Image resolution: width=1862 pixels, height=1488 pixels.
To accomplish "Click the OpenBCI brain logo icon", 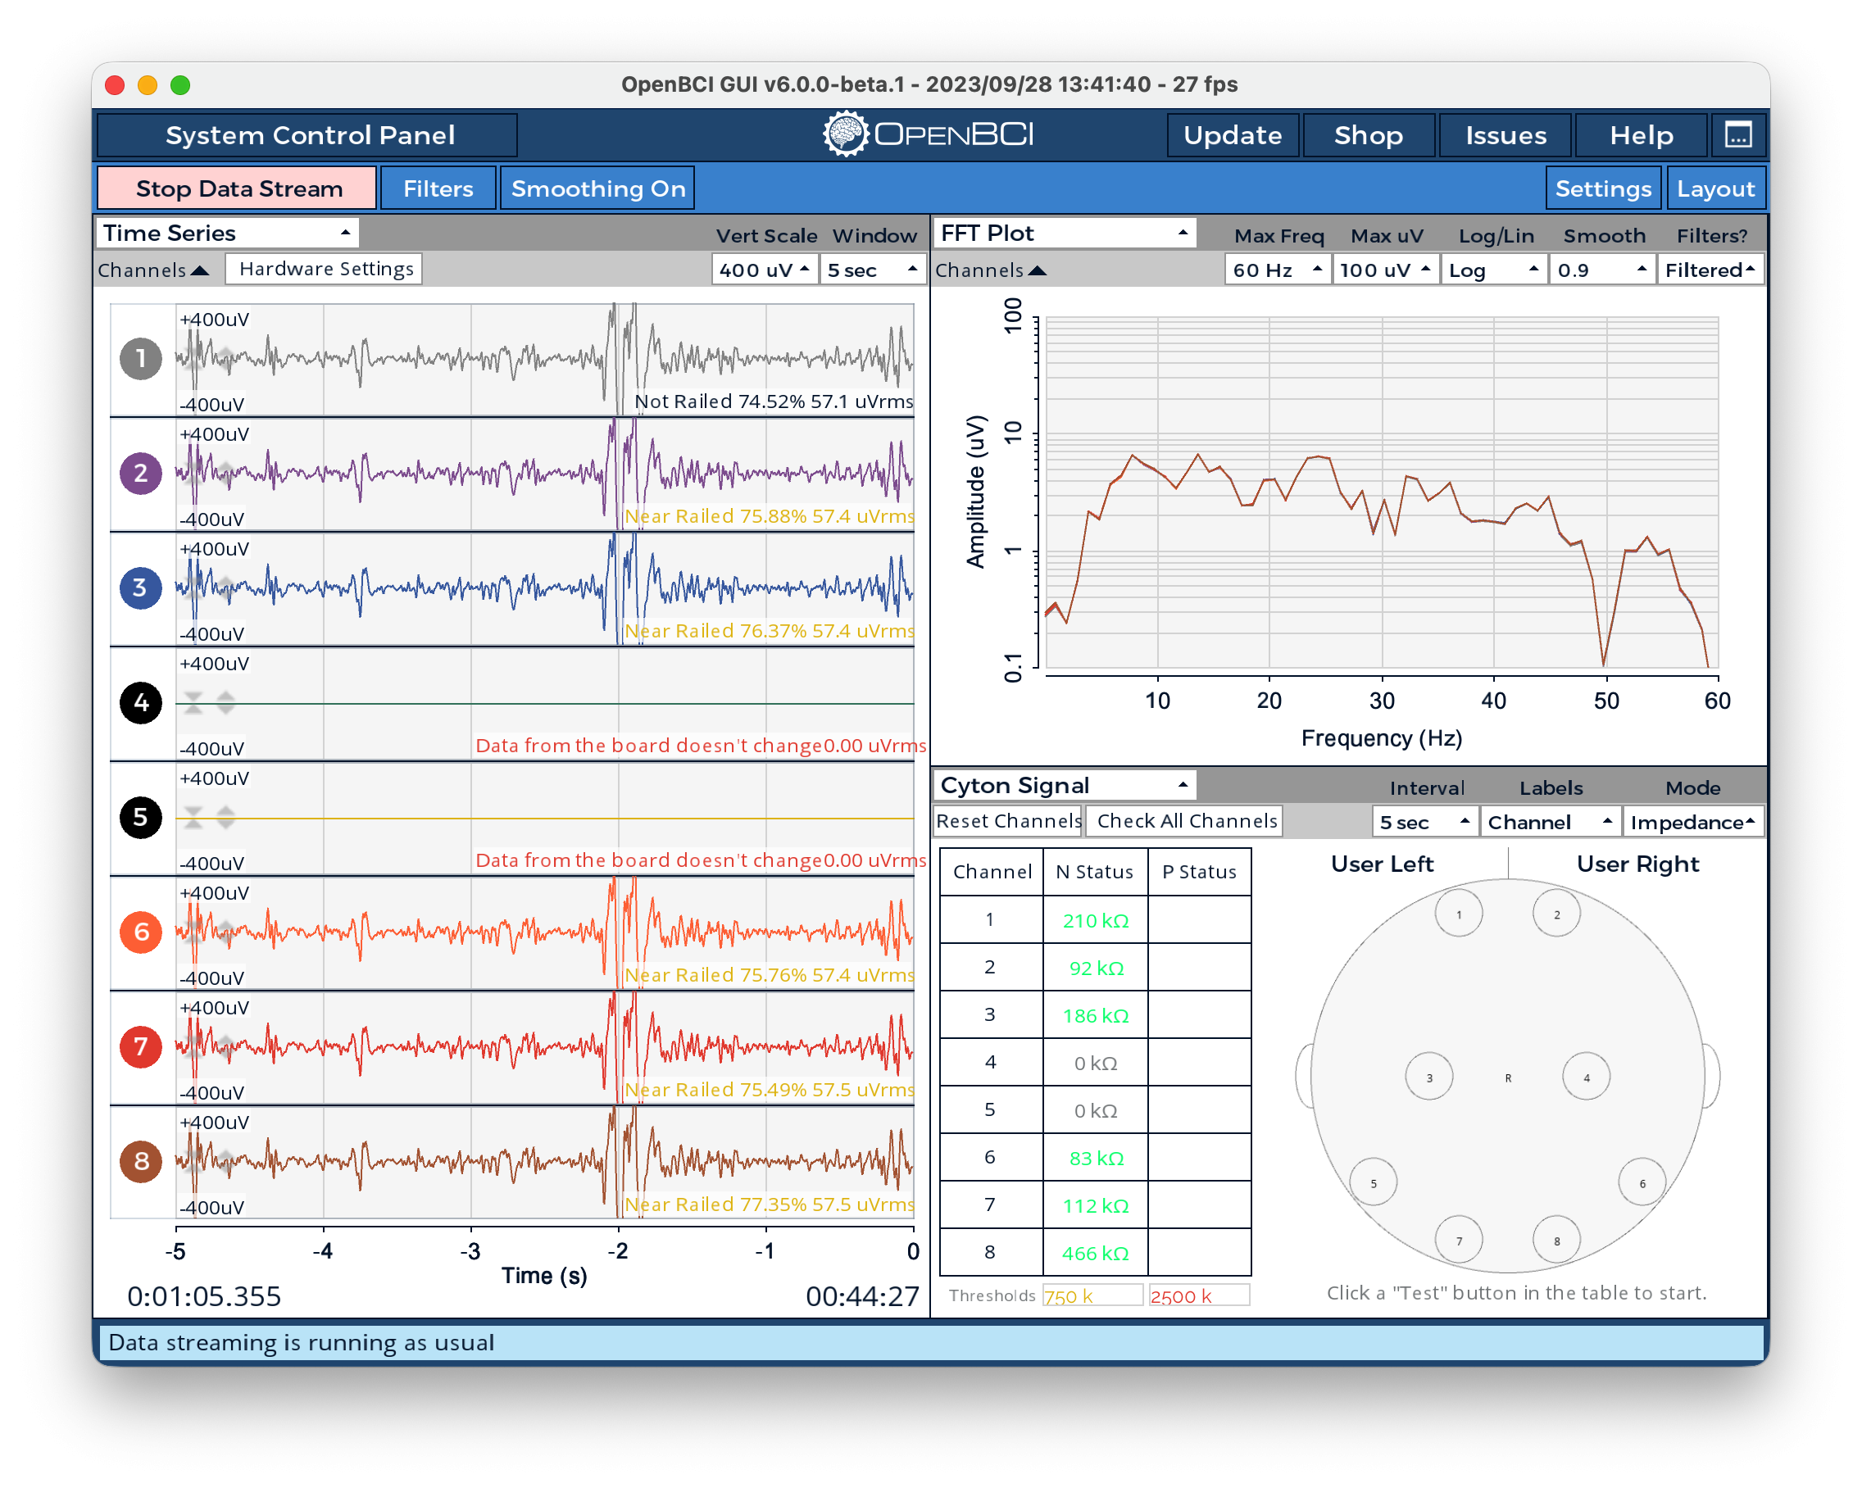I will coord(846,134).
